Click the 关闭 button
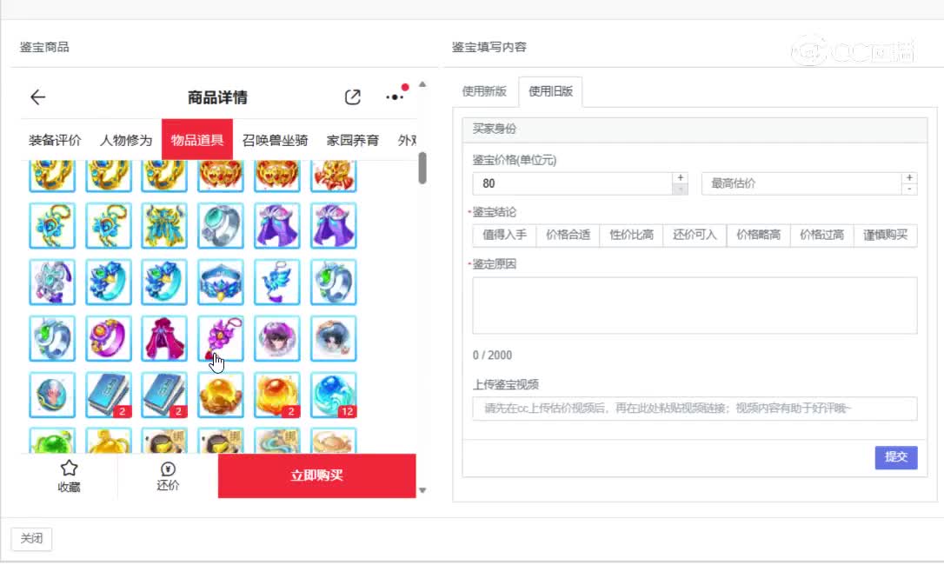 pyautogui.click(x=31, y=539)
